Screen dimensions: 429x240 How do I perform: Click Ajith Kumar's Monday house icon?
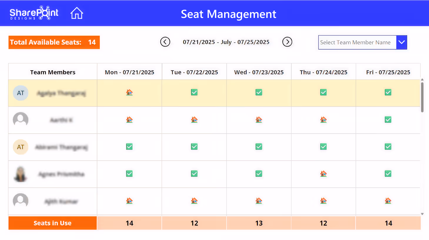[x=129, y=201]
